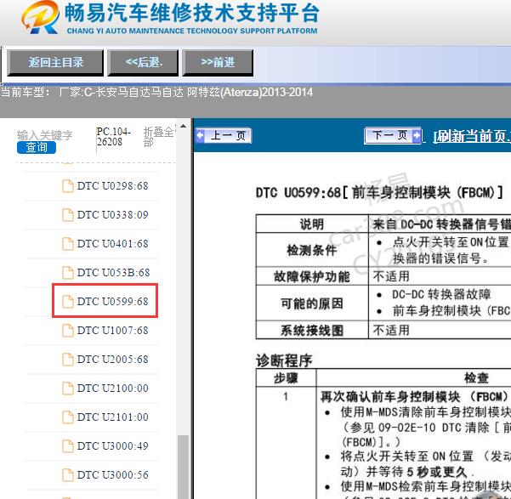511x499 pixels.
Task: Click the 查询 search button
Action: click(x=37, y=147)
